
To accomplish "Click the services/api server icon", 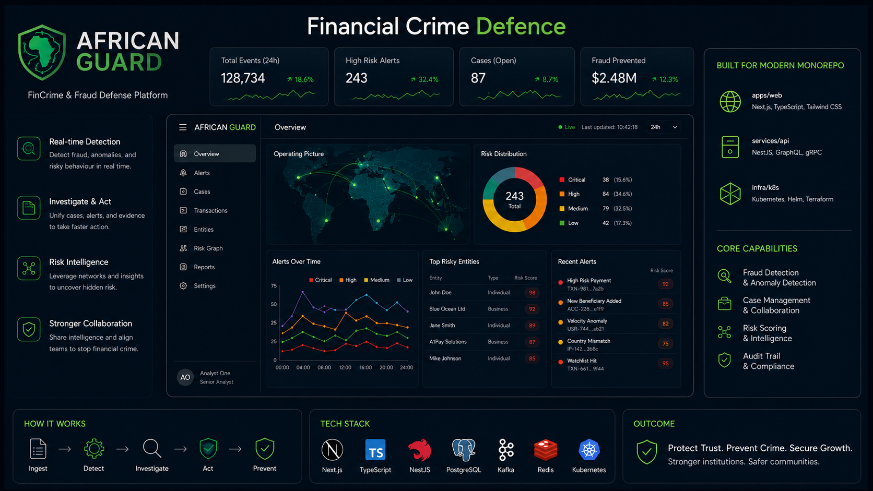I will [x=730, y=147].
